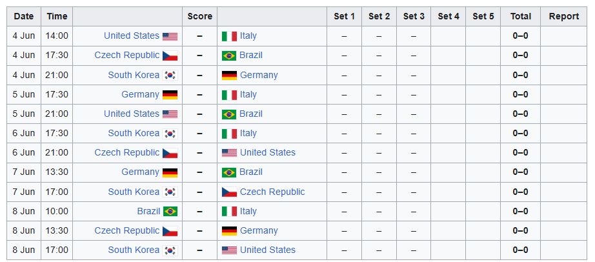The image size is (595, 262).
Task: Click Brazil flag in 4 Jun 17:30 row
Action: click(x=229, y=55)
